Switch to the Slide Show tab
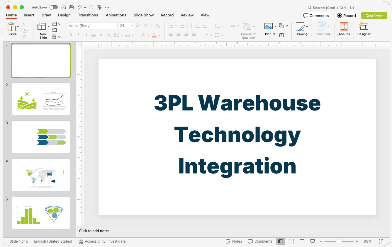Viewport: 392px width, 247px height. pos(144,15)
